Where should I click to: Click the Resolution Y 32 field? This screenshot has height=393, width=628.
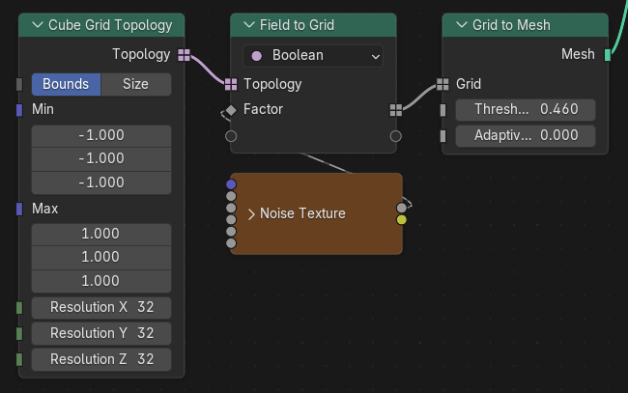click(101, 333)
